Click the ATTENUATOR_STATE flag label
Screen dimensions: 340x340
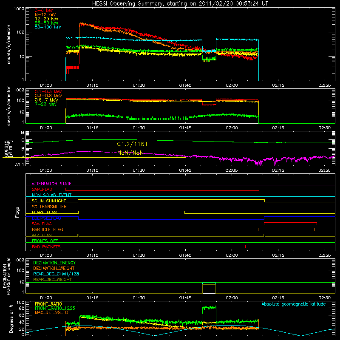(x=51, y=184)
